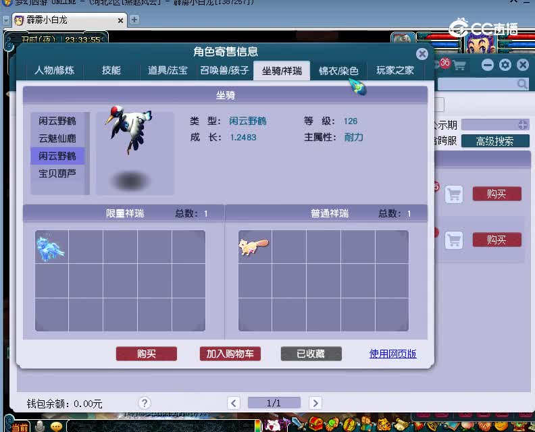This screenshot has width=535, height=432.
Task: Click main attribute value 耐力
Action: click(353, 138)
